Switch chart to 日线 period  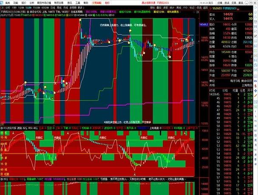[x=53, y=8]
